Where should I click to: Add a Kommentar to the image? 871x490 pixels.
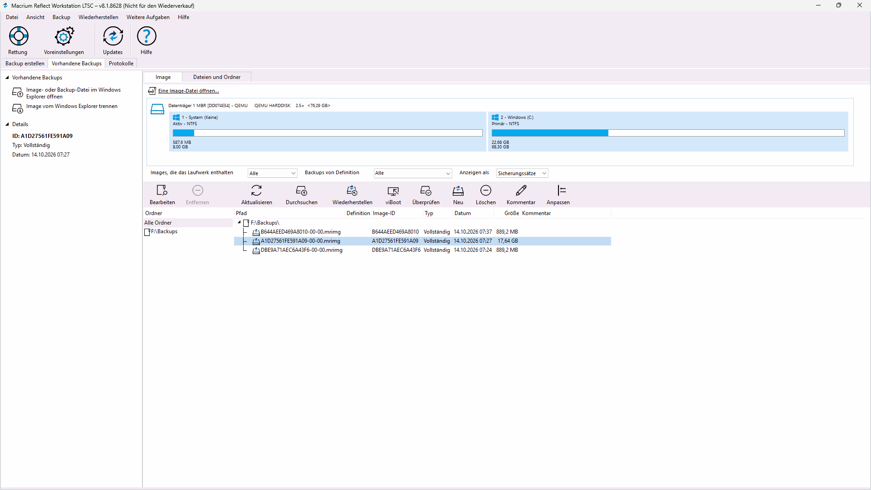(x=521, y=190)
